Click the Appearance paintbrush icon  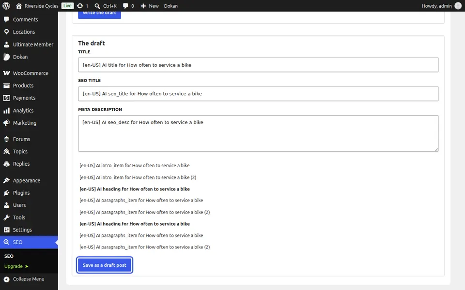6,180
